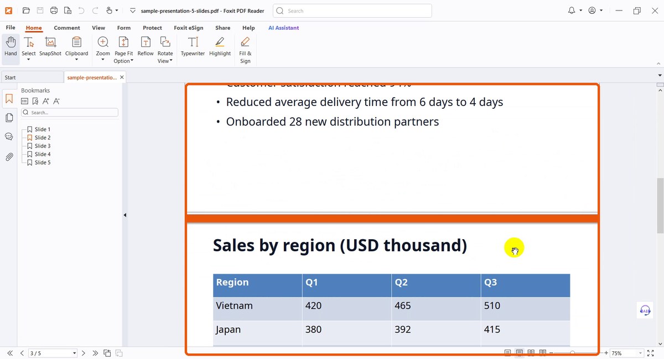
Task: Open the Protect ribbon tab
Action: tap(152, 28)
